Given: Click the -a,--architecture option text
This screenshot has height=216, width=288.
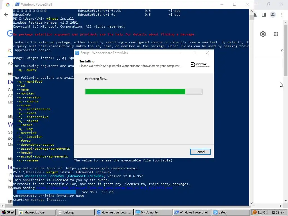Looking at the screenshot, I should [33, 109].
